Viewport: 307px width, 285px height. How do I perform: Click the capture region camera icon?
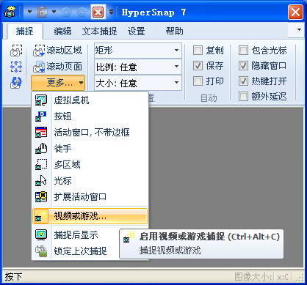click(x=16, y=51)
